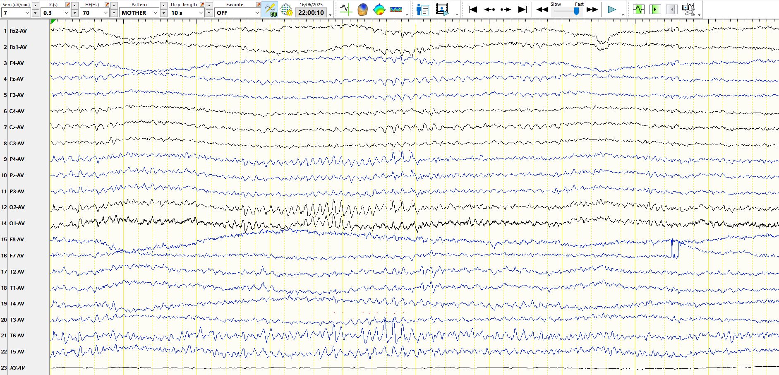Toggle the 50 Hz notch filter
This screenshot has height=375, width=779.
coord(270,10)
